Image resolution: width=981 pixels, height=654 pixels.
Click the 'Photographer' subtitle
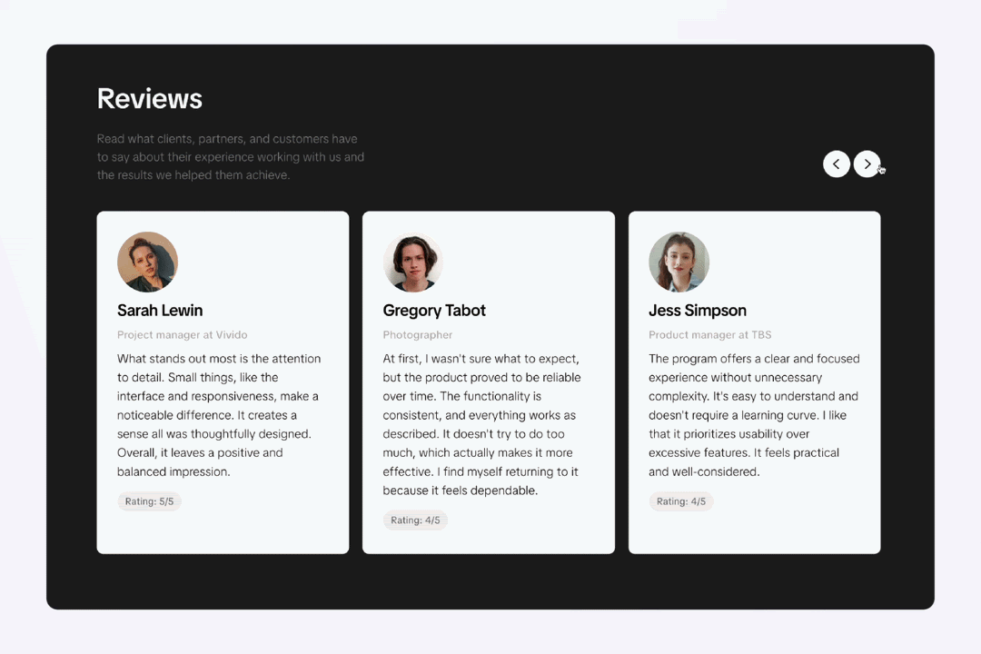click(418, 335)
